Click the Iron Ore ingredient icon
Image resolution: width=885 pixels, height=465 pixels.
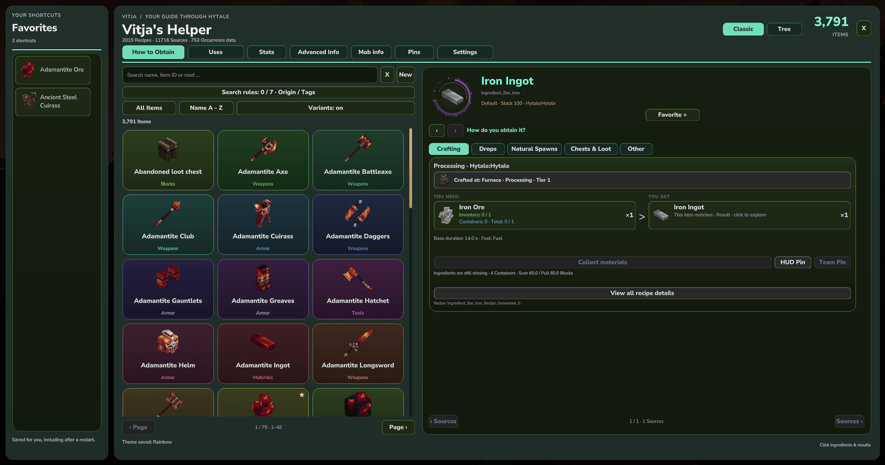point(446,215)
